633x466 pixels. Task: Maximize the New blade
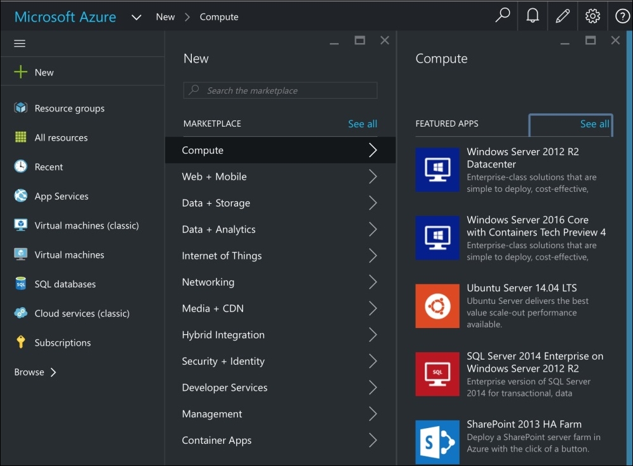tap(360, 40)
